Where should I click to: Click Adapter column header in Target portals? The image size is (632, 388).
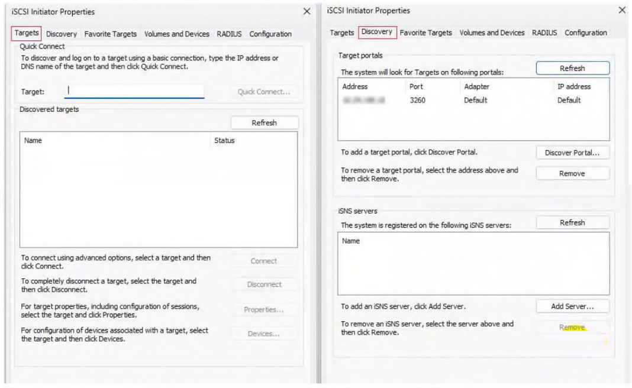coord(477,86)
